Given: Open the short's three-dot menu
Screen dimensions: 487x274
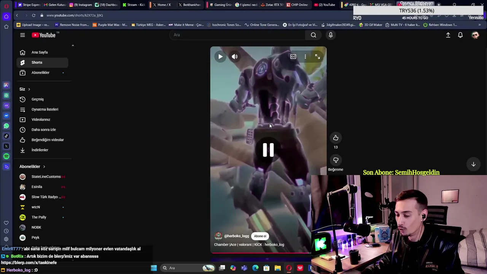Looking at the screenshot, I should (x=305, y=57).
